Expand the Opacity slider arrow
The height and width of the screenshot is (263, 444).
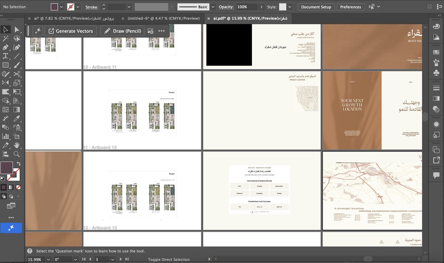tap(262, 7)
